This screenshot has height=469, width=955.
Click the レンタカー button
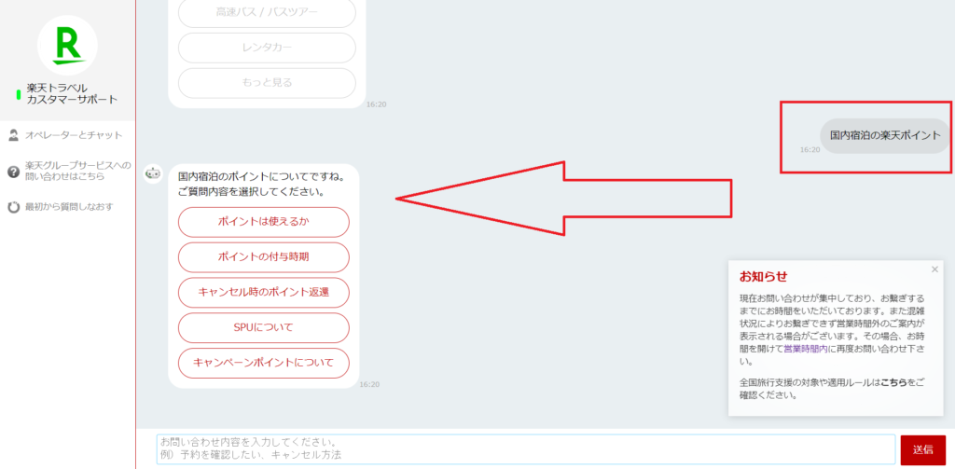[x=267, y=48]
